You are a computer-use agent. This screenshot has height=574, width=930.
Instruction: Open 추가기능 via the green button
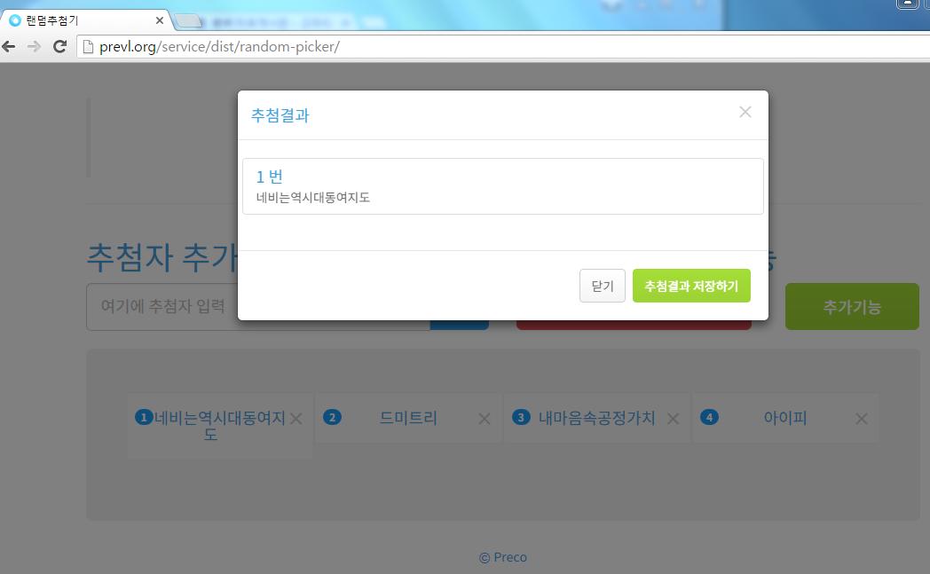point(851,307)
